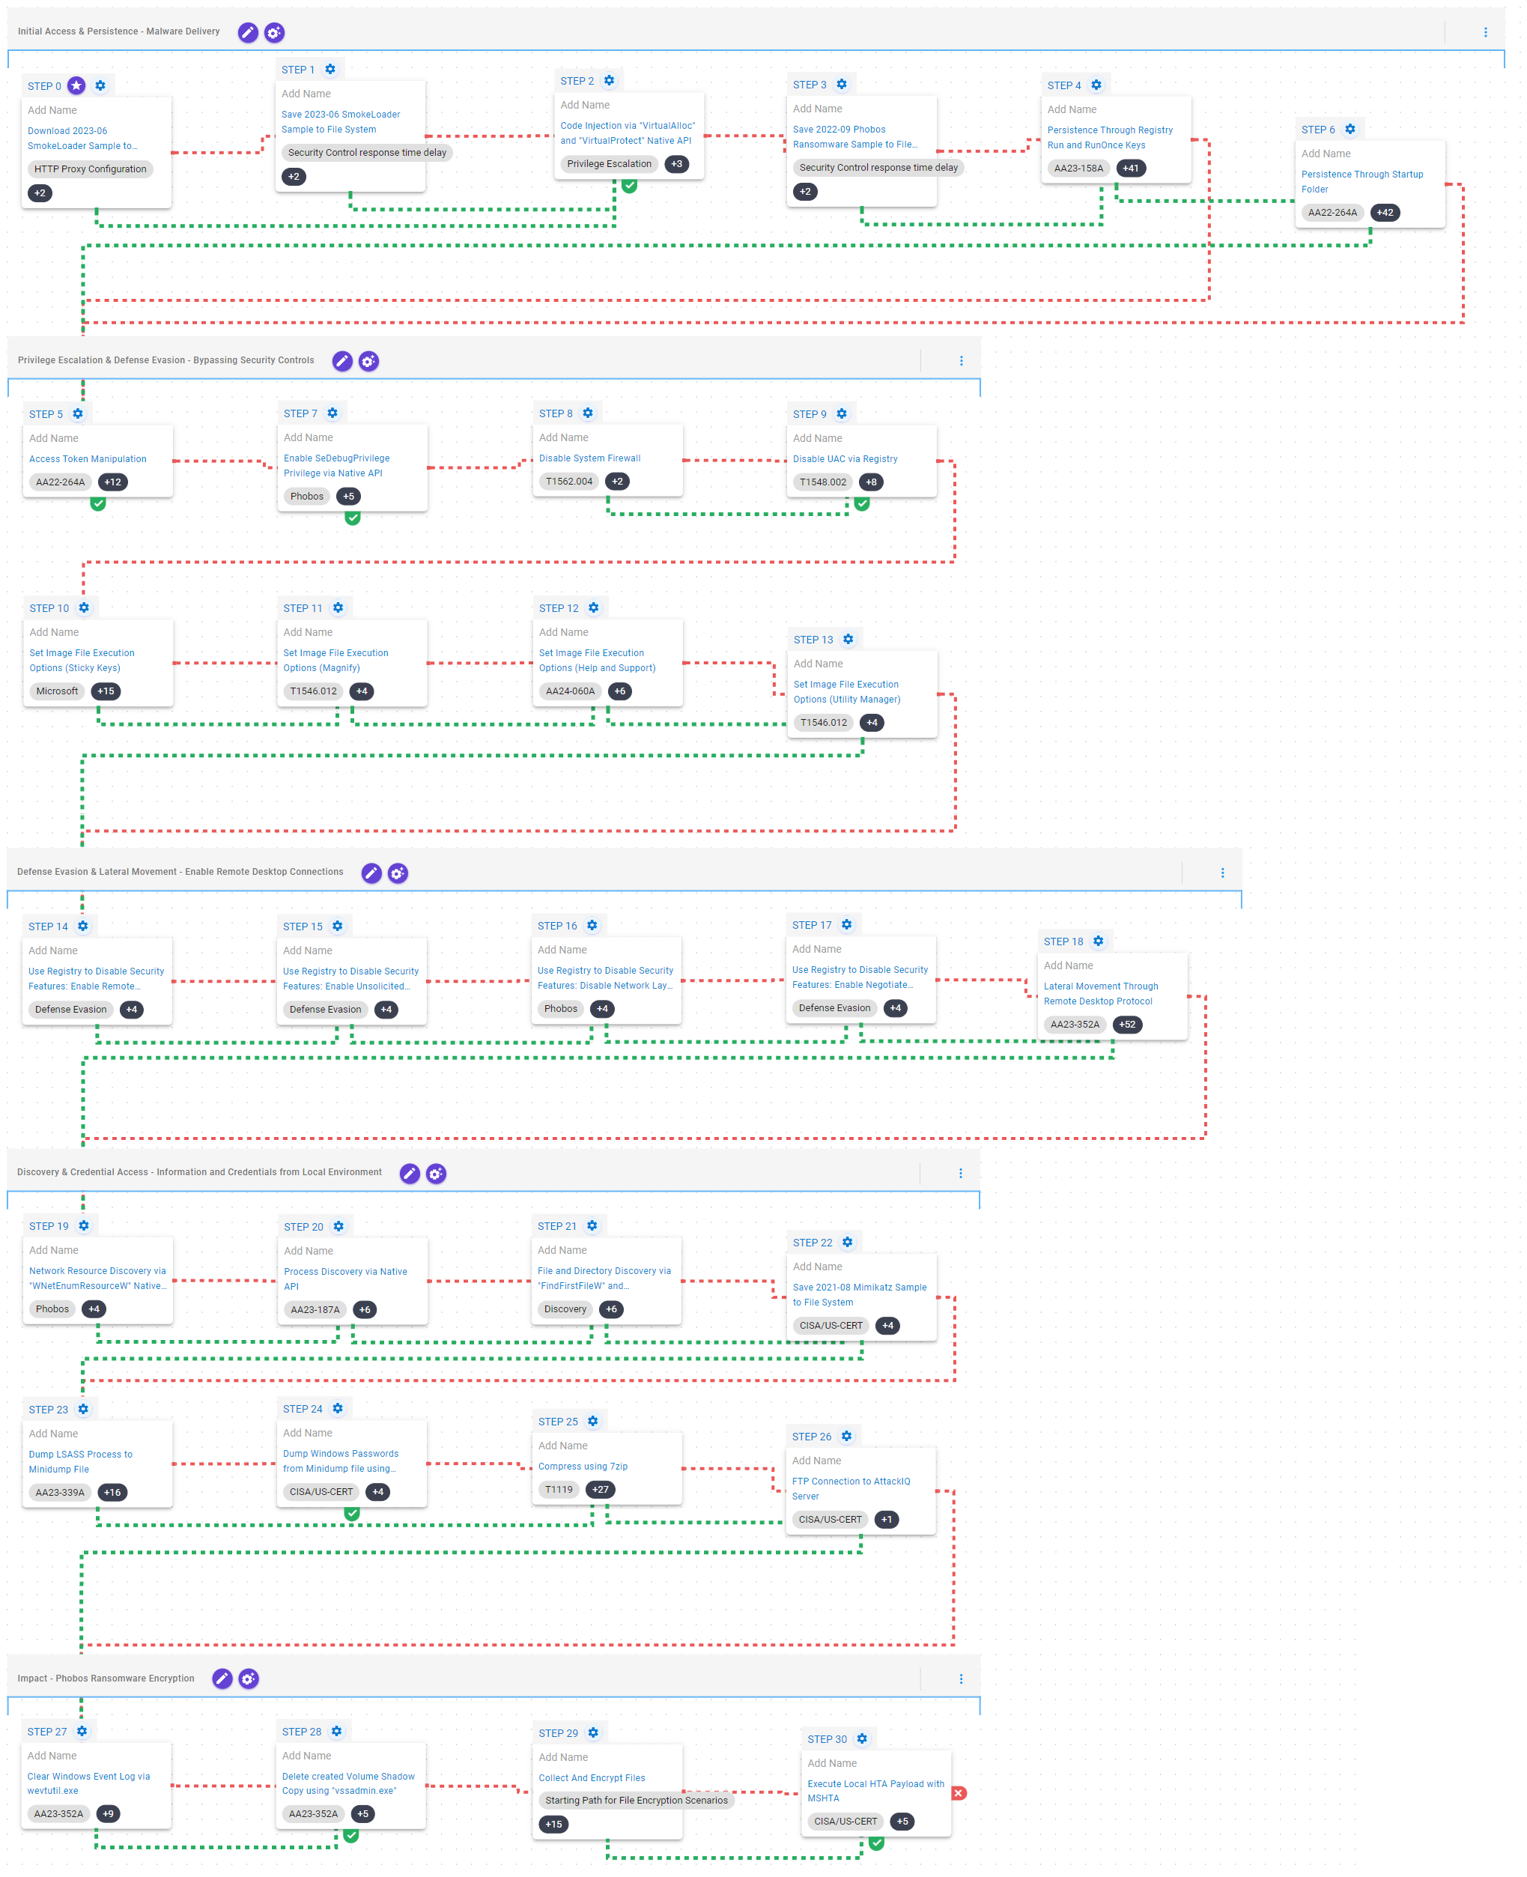Click the pencil icon for the Impact phase
1527x1877 pixels.
click(x=222, y=1679)
